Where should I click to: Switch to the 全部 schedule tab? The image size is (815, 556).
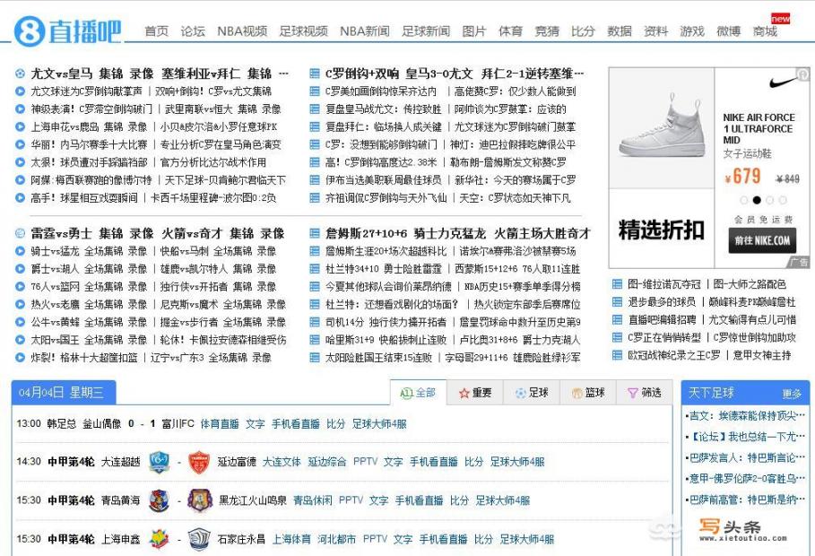(x=418, y=393)
